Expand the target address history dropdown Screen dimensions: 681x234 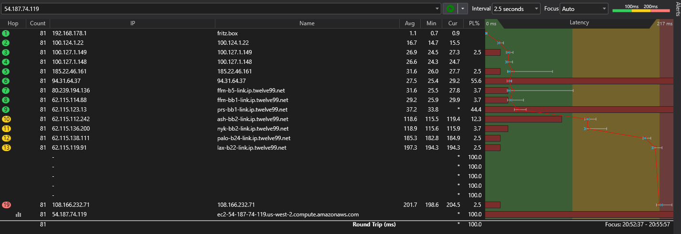437,9
